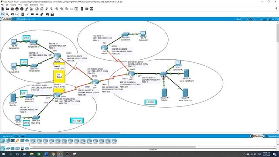
Task: Click the Power Cycle Devices button
Action: click(x=16, y=136)
